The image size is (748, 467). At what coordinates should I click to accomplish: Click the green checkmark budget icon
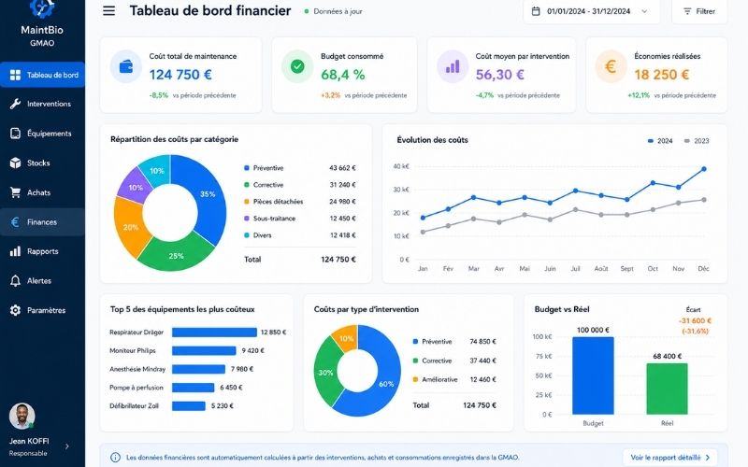pos(297,66)
